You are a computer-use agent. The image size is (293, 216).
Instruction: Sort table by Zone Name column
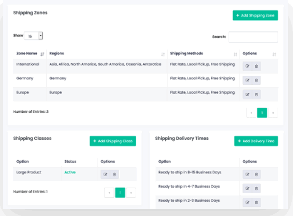click(42, 54)
